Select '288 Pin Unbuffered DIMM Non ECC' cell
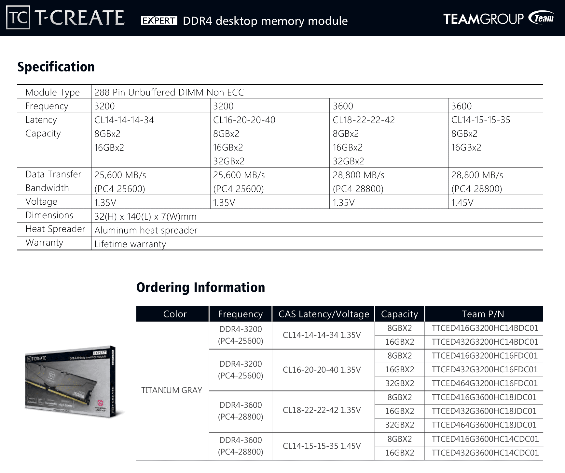 [169, 92]
